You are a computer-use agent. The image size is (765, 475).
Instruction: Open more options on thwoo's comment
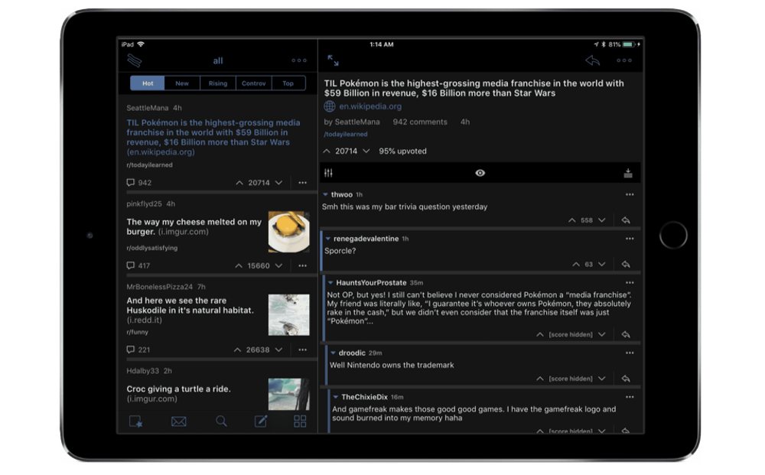(x=630, y=194)
